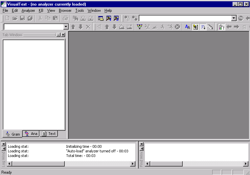Screen dimensions: 250x175
Task: Click the Log Window scroll right arrow
Action: click(x=133, y=164)
